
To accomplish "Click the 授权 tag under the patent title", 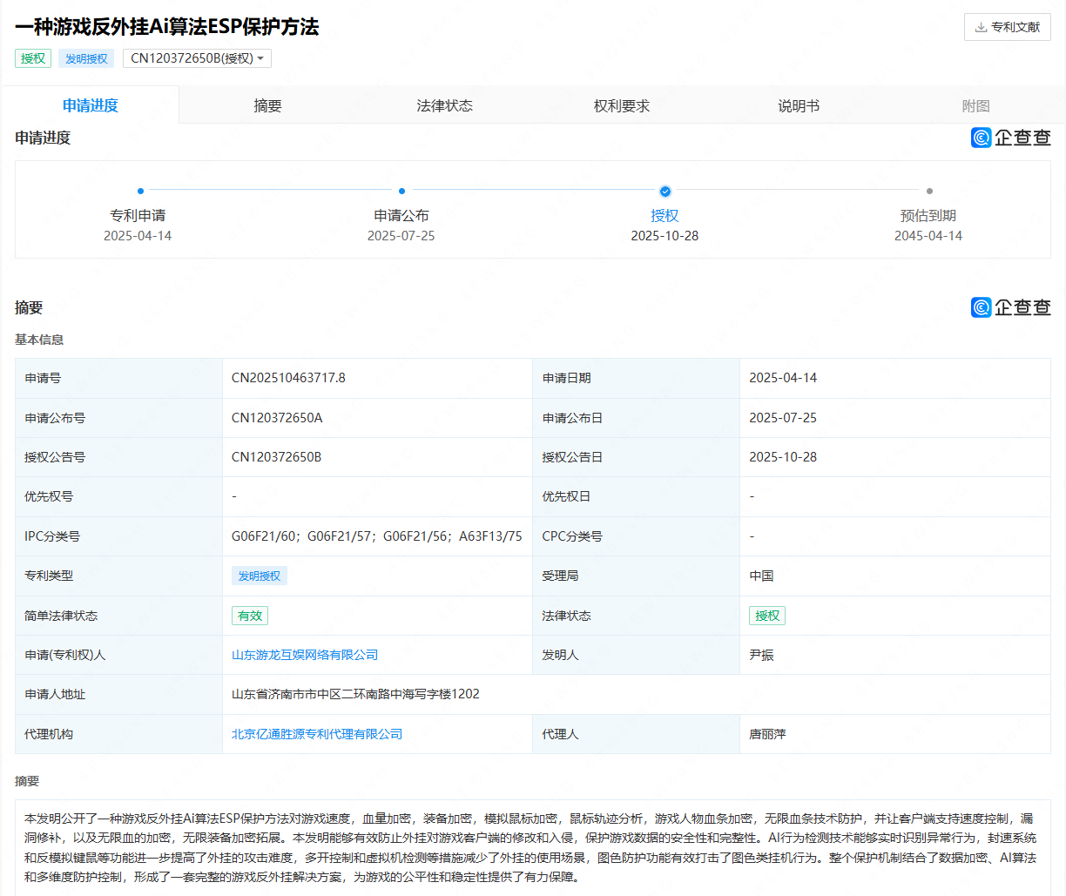I will (32, 58).
